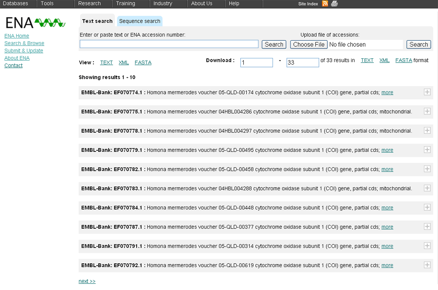
Task: Click the RSS feed icon
Action: coord(325,4)
